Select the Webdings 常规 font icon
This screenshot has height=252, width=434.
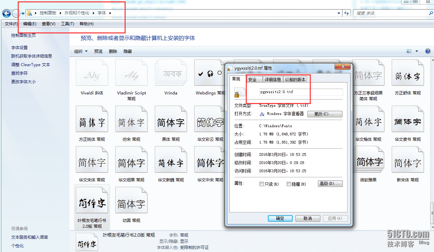tap(210, 73)
